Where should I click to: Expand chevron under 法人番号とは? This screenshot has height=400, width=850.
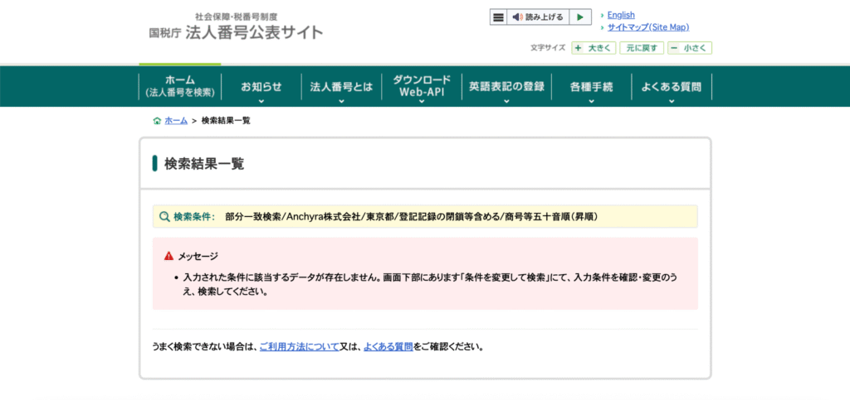(x=341, y=101)
